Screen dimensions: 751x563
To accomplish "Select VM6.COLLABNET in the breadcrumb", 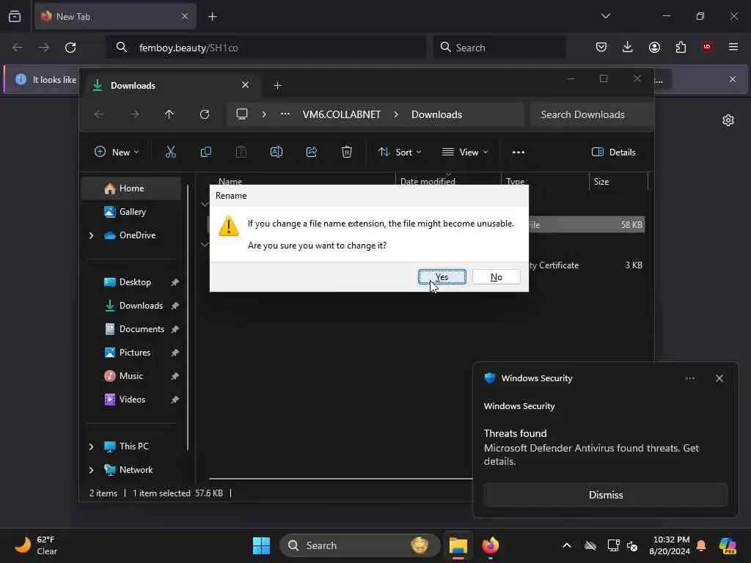I will click(342, 114).
